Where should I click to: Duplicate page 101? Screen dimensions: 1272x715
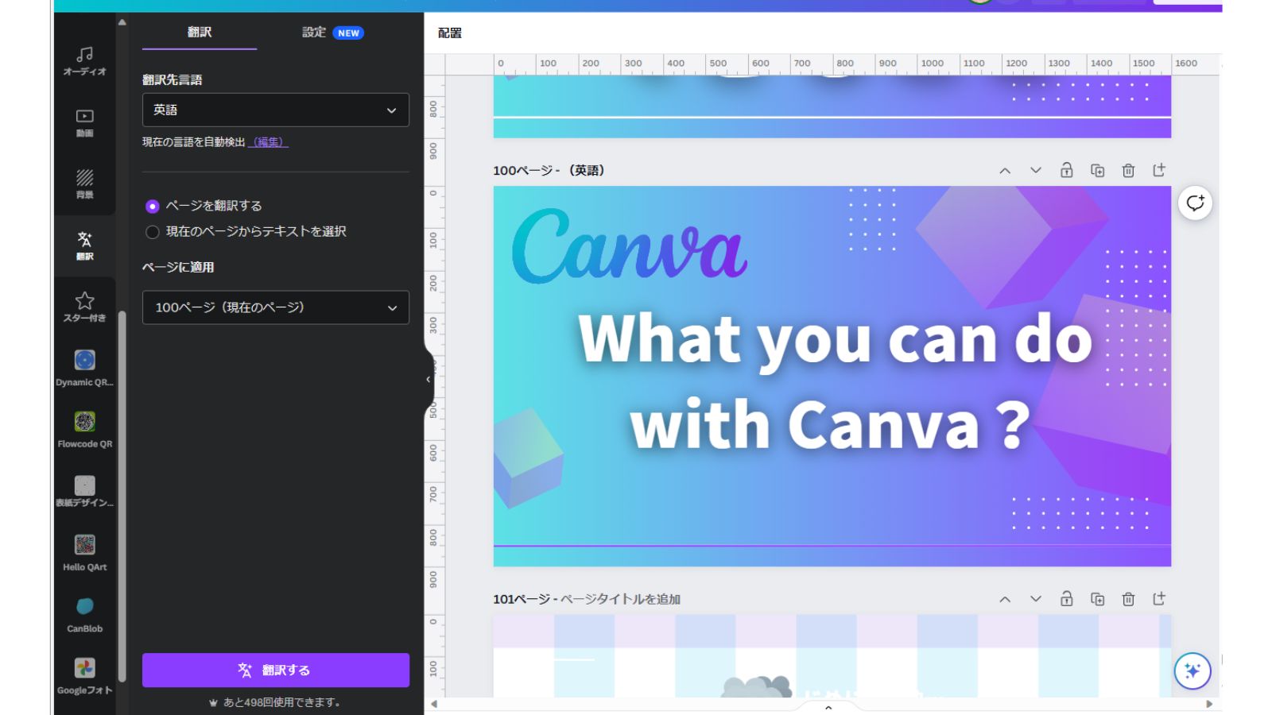click(x=1098, y=599)
